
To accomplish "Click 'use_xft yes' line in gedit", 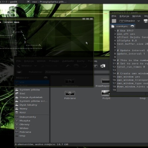I will pyautogui.click(x=126, y=34).
